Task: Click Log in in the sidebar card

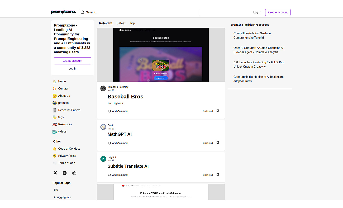Action: 73,69
